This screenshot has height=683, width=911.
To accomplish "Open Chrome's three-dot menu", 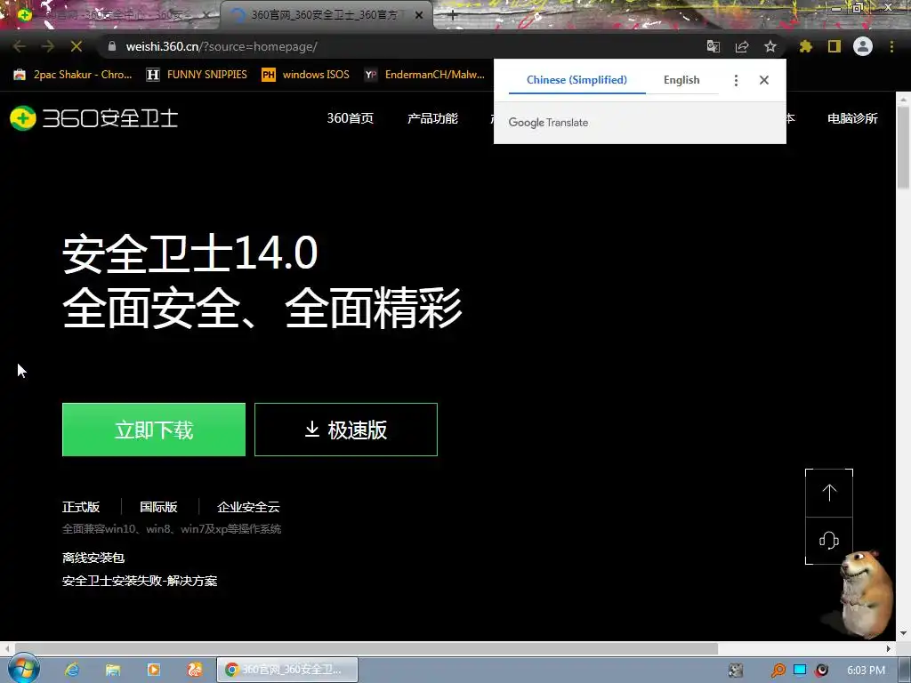I will tap(891, 46).
